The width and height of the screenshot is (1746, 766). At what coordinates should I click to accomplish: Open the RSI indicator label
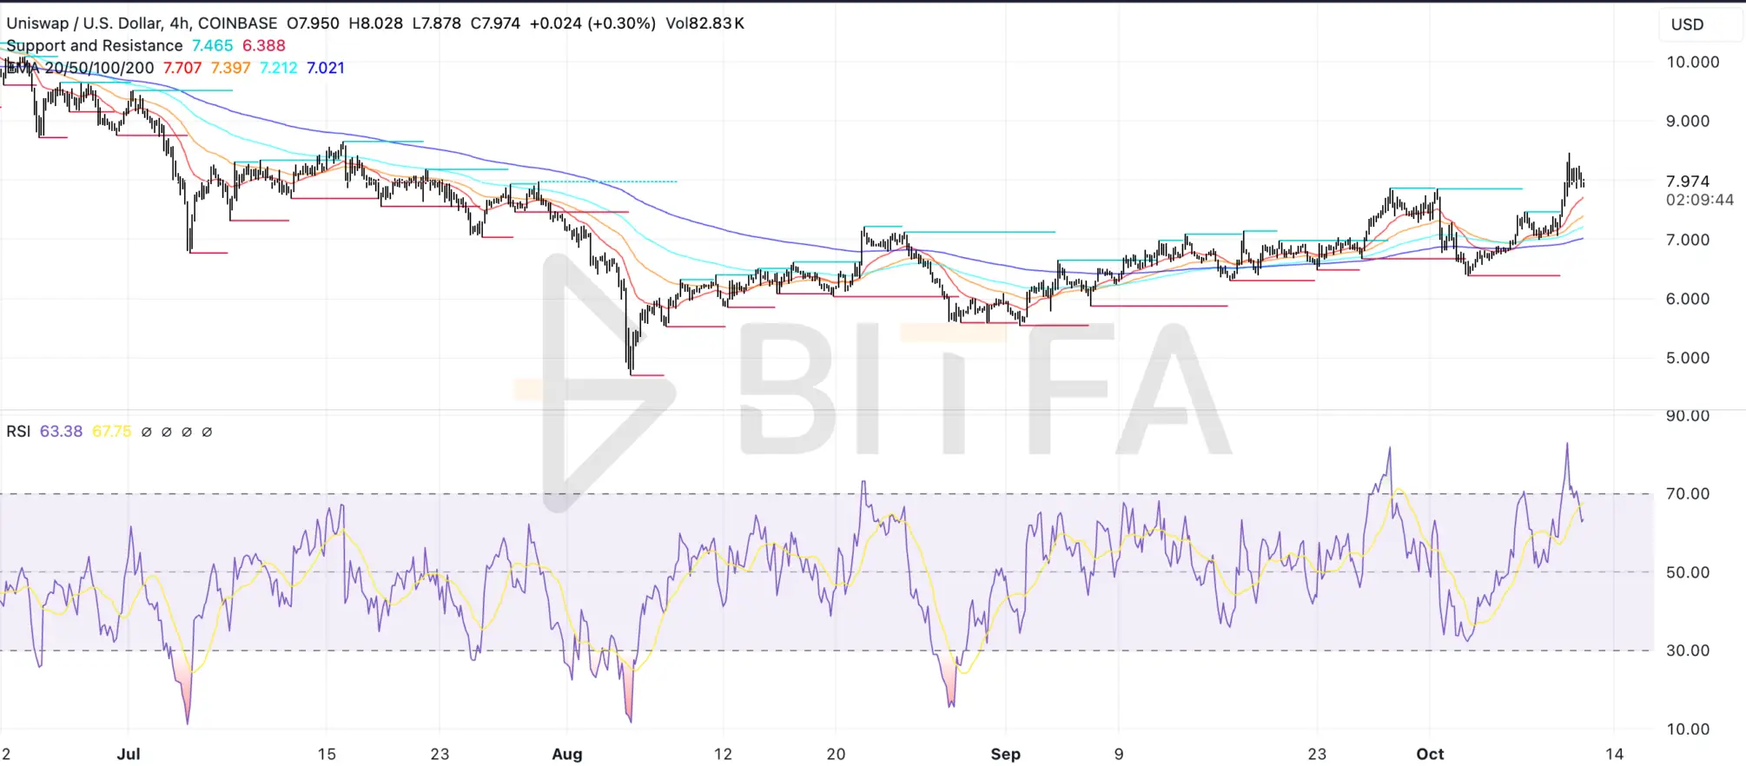[x=18, y=432]
